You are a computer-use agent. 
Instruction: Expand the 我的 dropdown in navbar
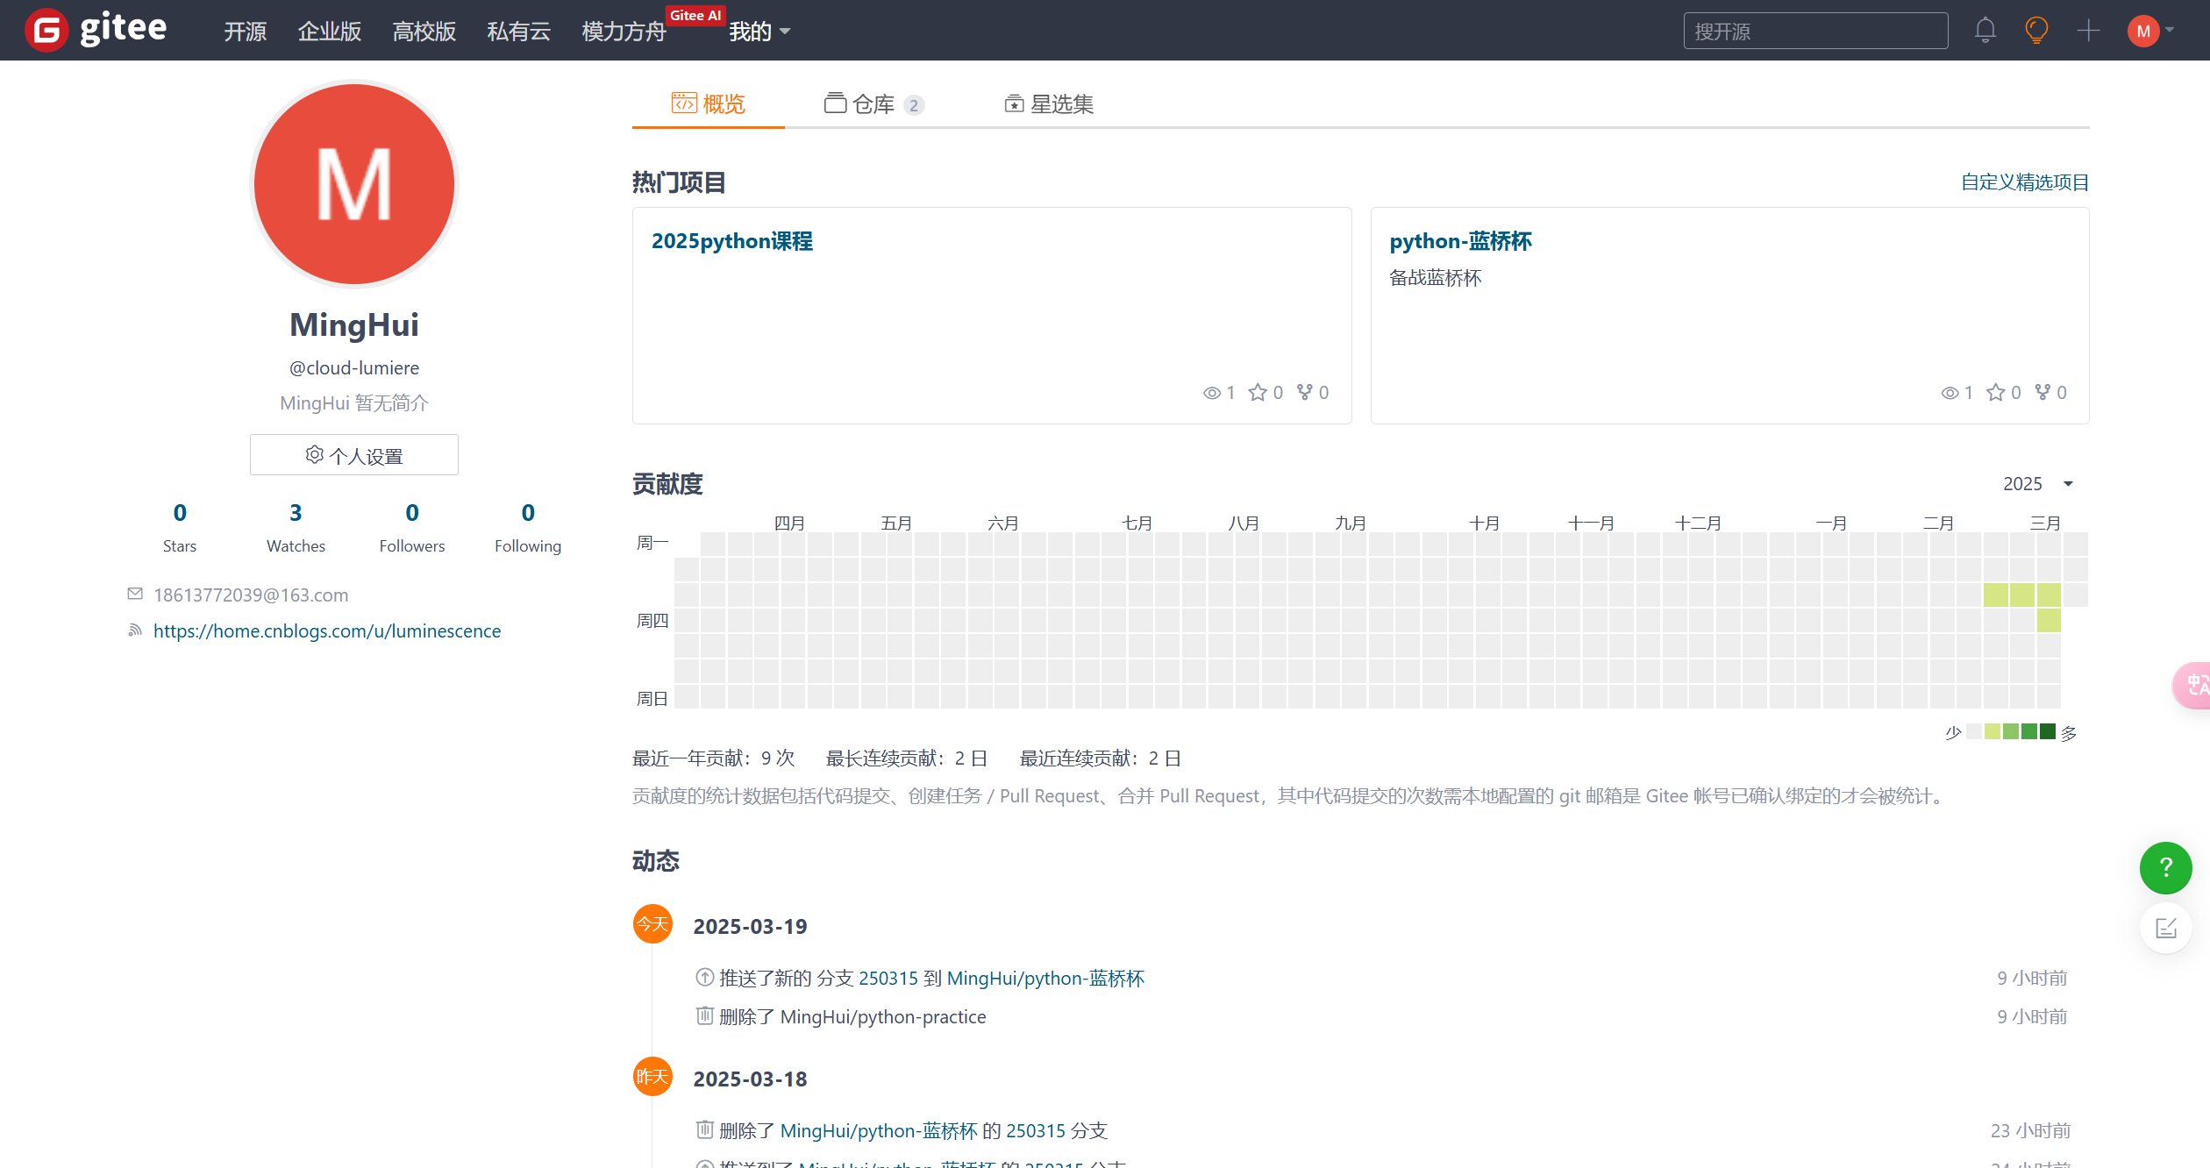pos(759,32)
